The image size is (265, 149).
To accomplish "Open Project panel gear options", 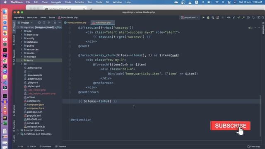I will 55,23.
